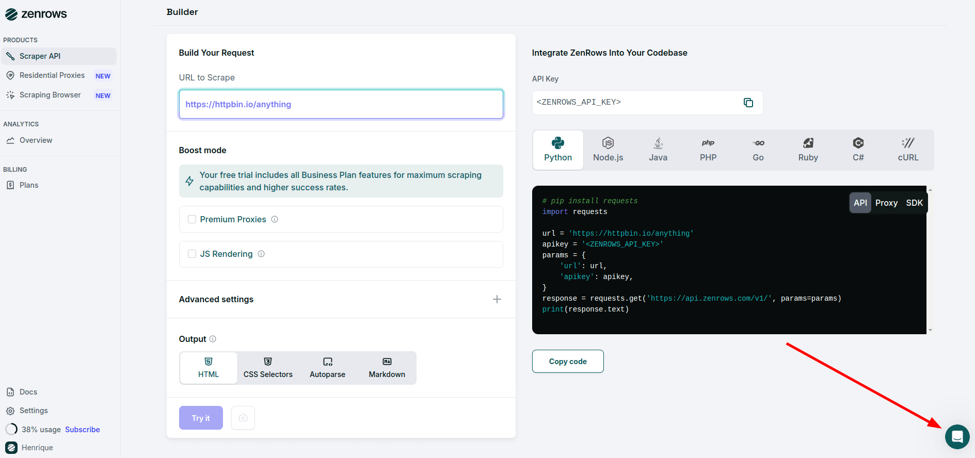Select CSS Selectors output format
Screen dimensions: 975x458
tap(268, 368)
